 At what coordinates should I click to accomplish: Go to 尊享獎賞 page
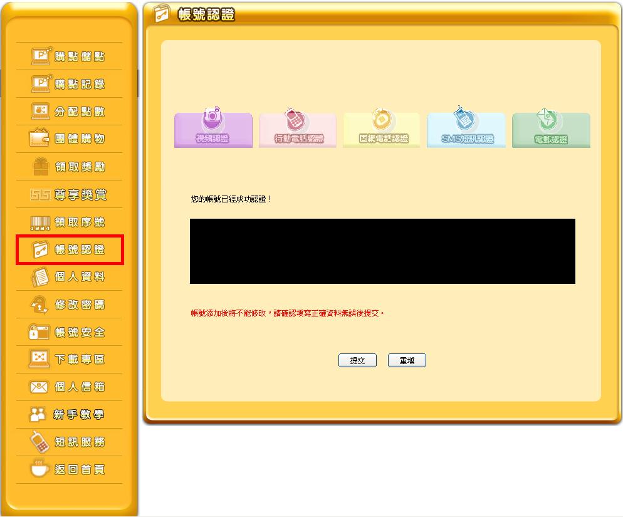pos(81,195)
